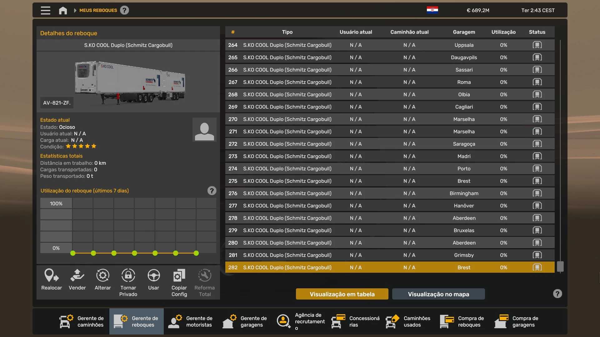Sort table by Utilização column header
Viewport: 600px width, 337px height.
pyautogui.click(x=503, y=32)
